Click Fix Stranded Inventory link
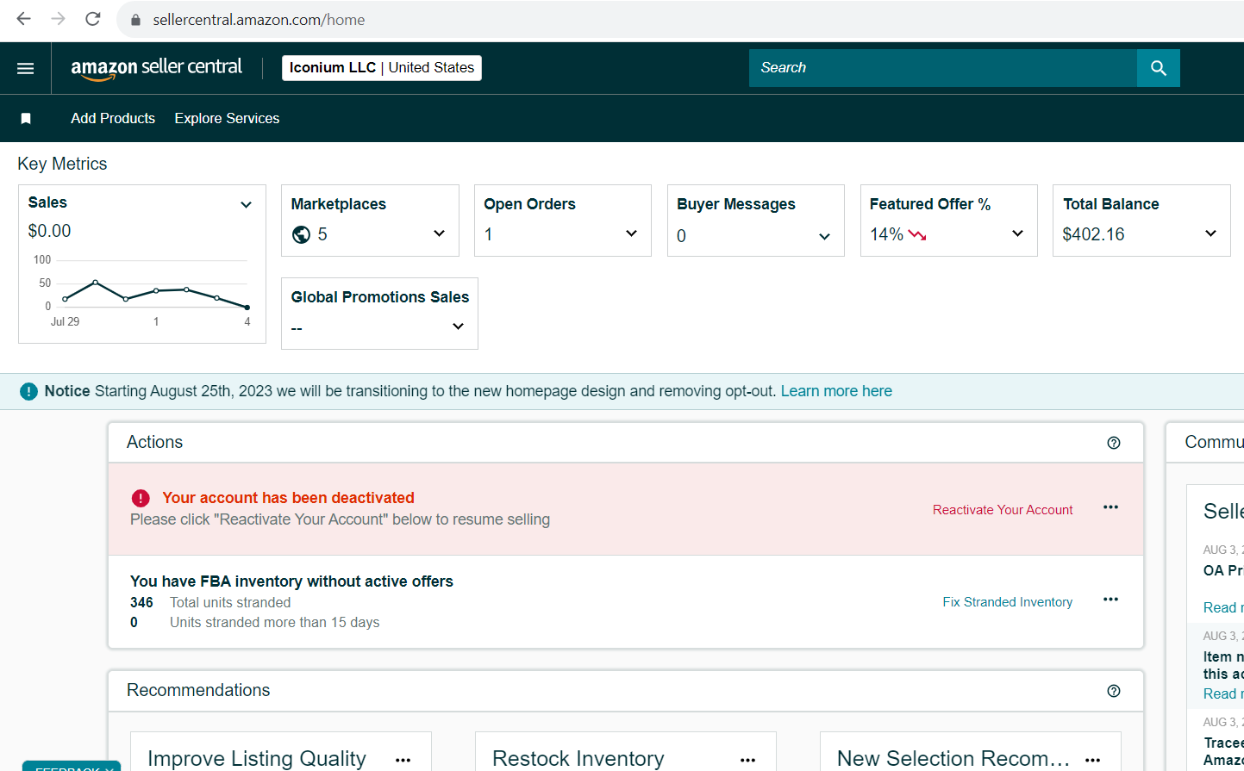The image size is (1244, 771). pyautogui.click(x=1008, y=602)
